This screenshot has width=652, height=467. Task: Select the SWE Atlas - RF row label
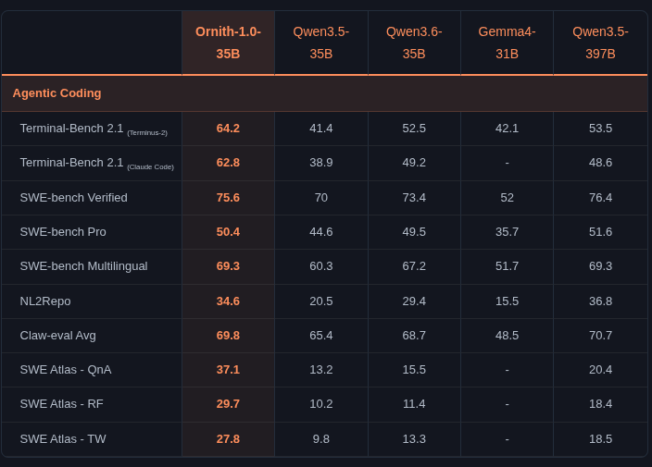[x=61, y=404]
